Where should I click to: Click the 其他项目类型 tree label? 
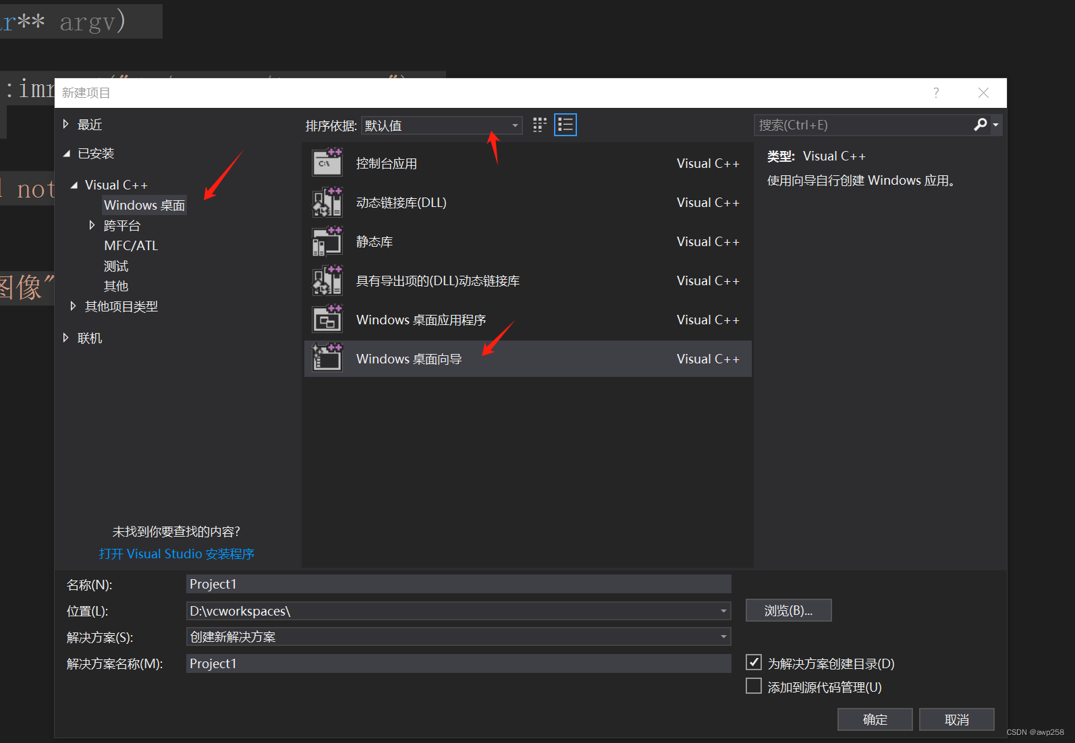121,306
